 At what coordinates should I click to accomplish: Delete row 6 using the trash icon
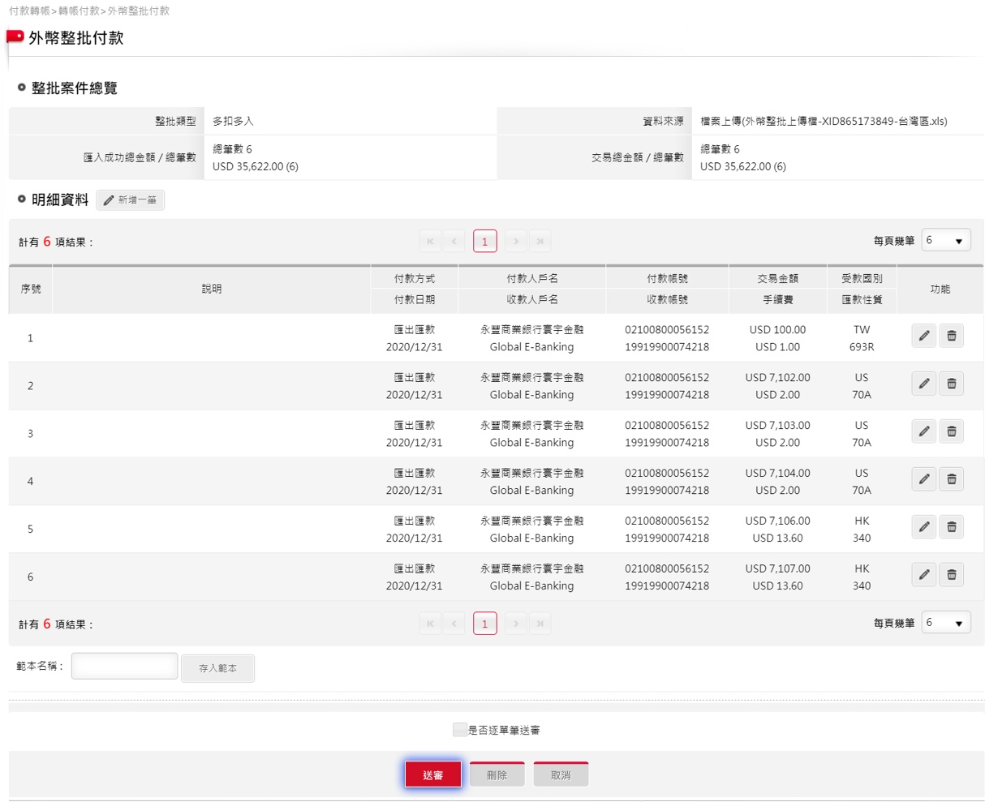pyautogui.click(x=952, y=575)
